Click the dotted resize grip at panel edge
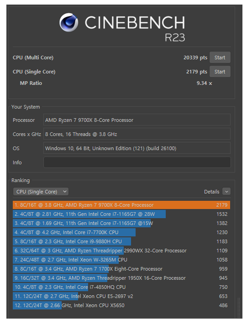The width and height of the screenshot is (247, 319). pyautogui.click(x=239, y=308)
